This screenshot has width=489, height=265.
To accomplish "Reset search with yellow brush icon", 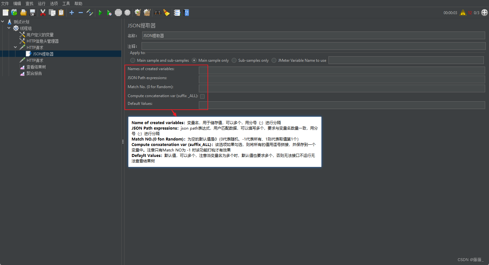I will click(x=166, y=13).
